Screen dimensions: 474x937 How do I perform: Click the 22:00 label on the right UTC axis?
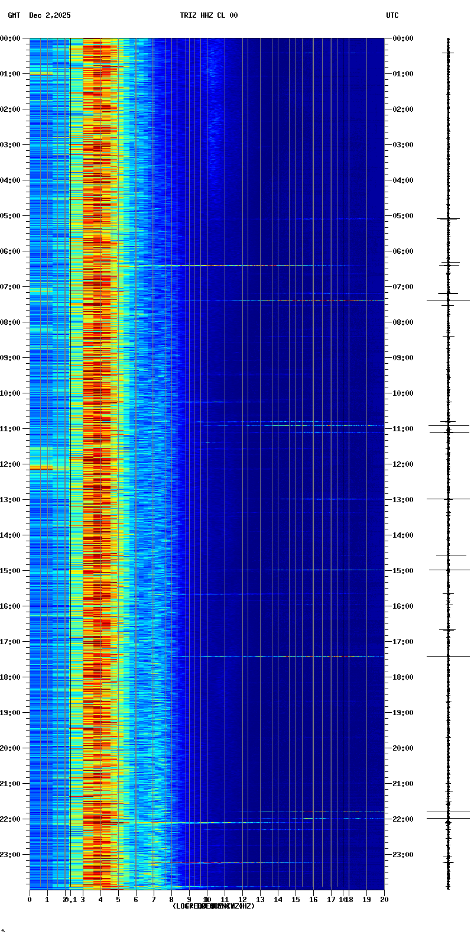402,819
